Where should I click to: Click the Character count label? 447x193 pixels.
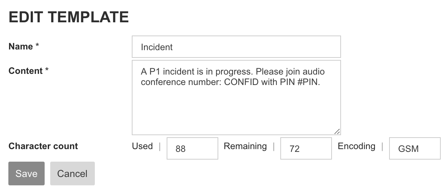[43, 146]
